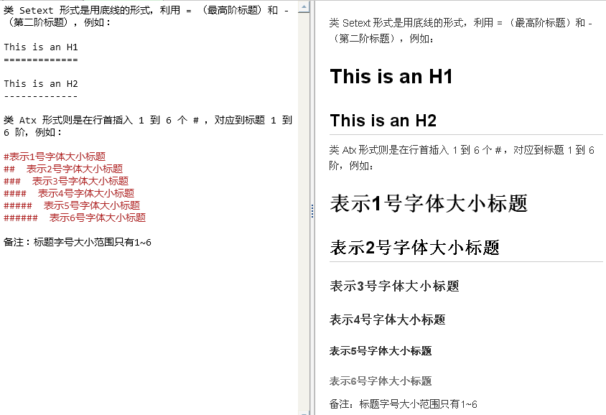This screenshot has height=415, width=606.
Task: Click the dotted splitter grip between panes
Action: pyautogui.click(x=312, y=210)
